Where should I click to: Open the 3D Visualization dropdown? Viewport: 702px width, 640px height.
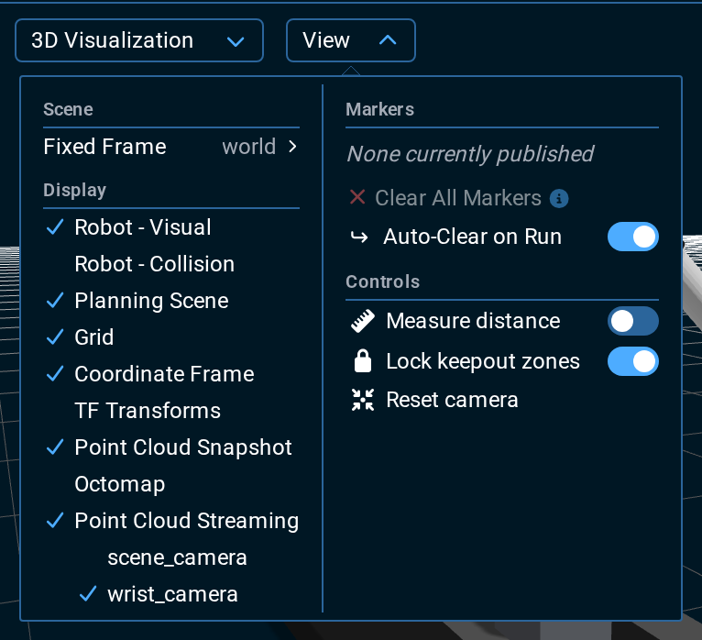139,40
